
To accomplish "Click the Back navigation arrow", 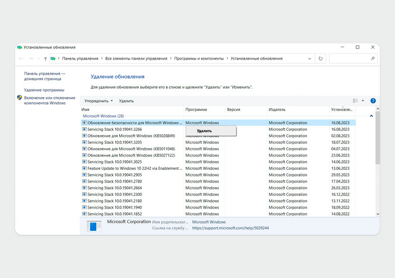I will [x=21, y=58].
